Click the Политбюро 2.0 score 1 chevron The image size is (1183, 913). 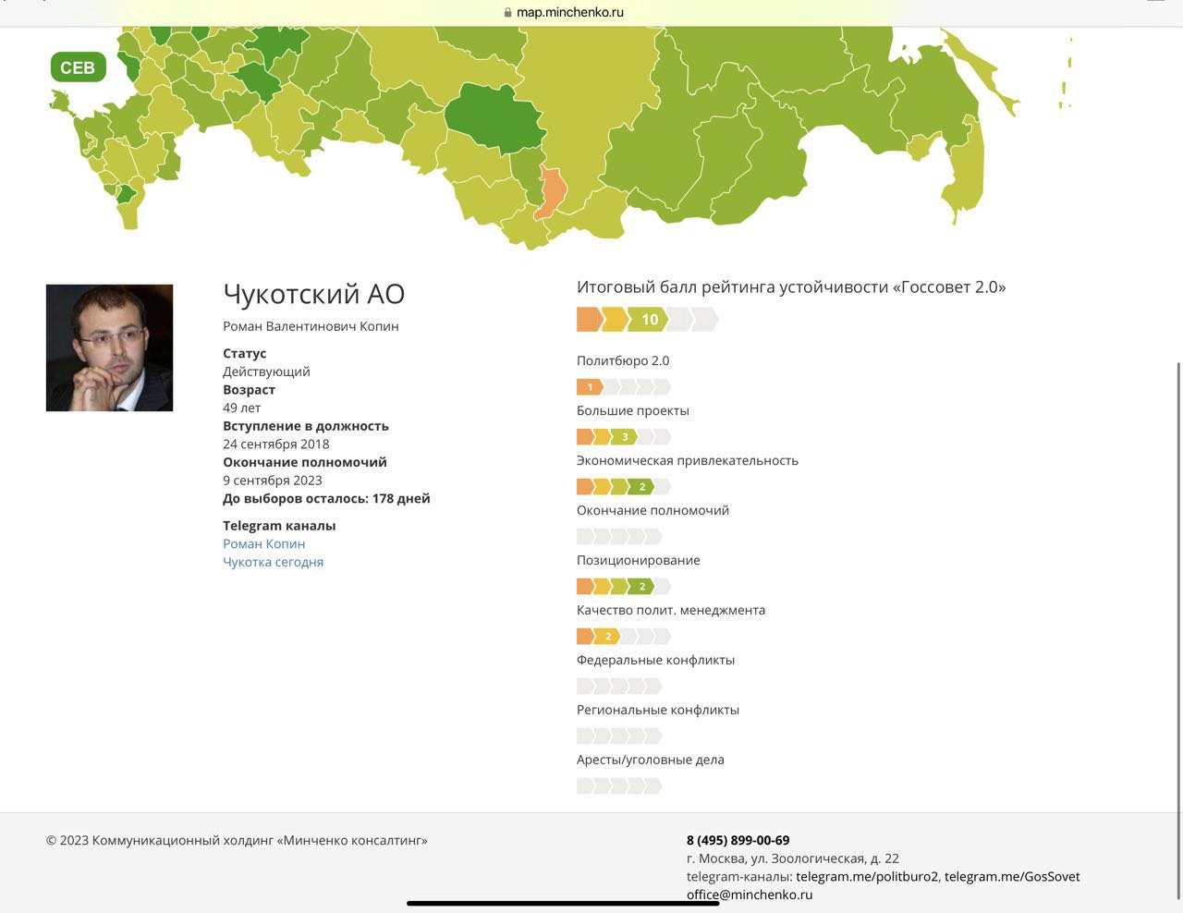pyautogui.click(x=590, y=387)
